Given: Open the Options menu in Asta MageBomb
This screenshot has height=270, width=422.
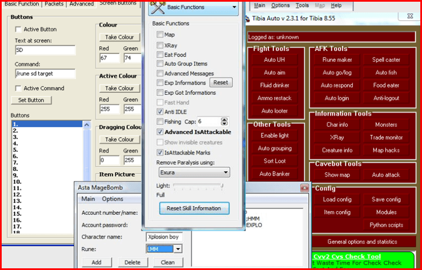Looking at the screenshot, I should (x=113, y=199).
